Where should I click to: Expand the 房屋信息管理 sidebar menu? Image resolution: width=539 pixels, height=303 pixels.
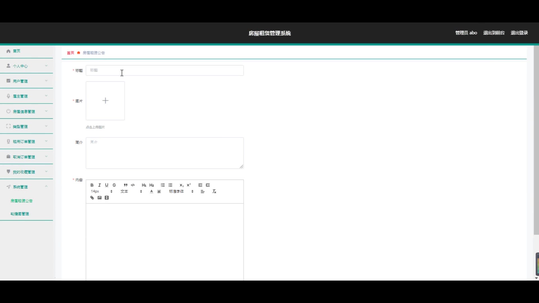[27, 111]
